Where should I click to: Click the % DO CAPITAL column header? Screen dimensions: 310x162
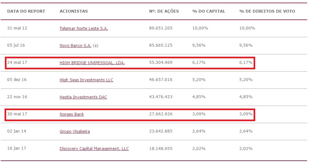(x=209, y=11)
